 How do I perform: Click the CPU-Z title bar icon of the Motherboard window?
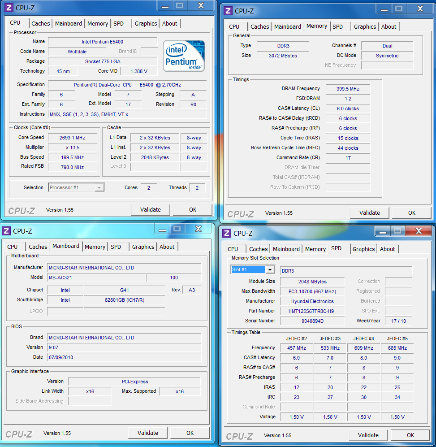6,231
